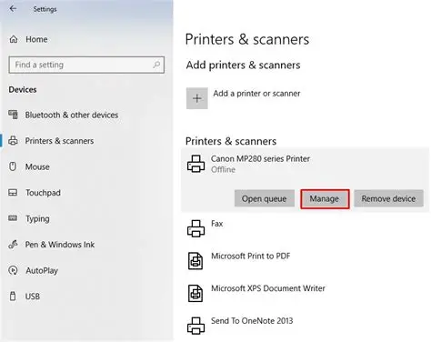The width and height of the screenshot is (431, 342).
Task: Select Microsoft Print to PDF name
Action: [x=251, y=256]
